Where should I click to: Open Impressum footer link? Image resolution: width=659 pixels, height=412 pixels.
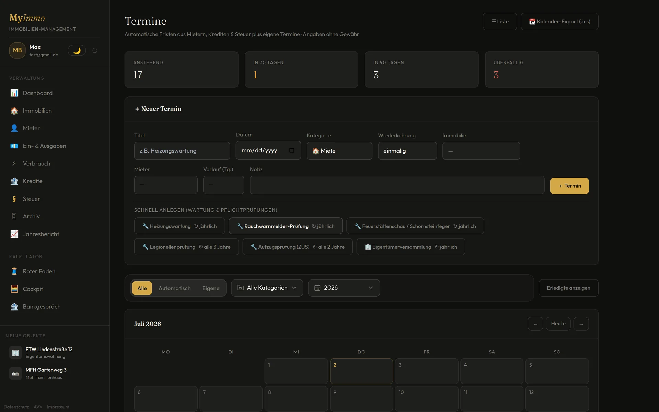58,407
